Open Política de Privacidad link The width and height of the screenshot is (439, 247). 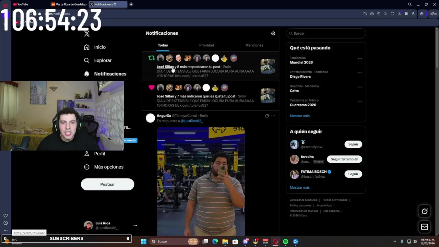(335, 200)
